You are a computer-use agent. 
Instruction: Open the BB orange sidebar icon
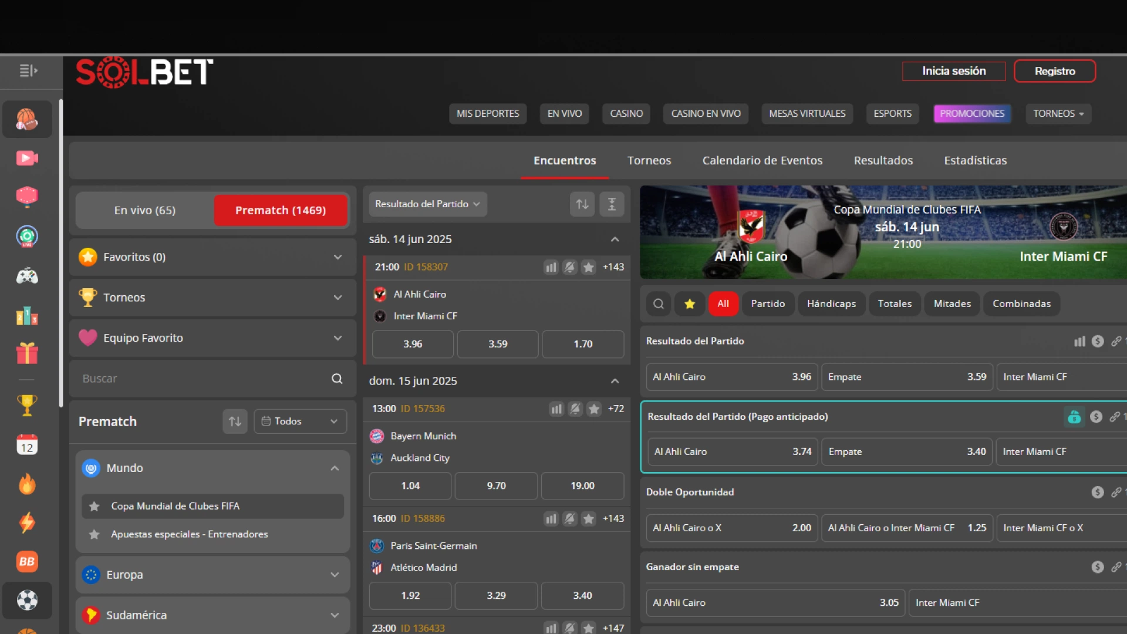point(27,561)
